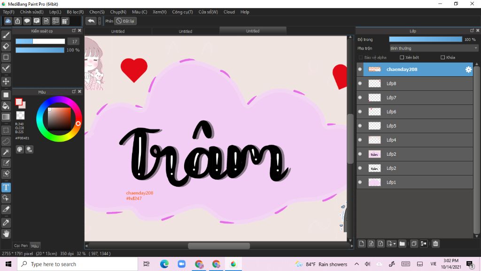This screenshot has height=271, width=481.
Task: Switch to the Co: Pen tab
Action: tap(21, 246)
